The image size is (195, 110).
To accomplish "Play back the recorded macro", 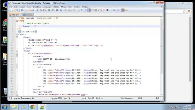I will [111, 10].
